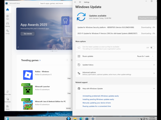Open Advanced options for Windows Update
Viewport: 161px width, 120px height.
[x=116, y=73]
